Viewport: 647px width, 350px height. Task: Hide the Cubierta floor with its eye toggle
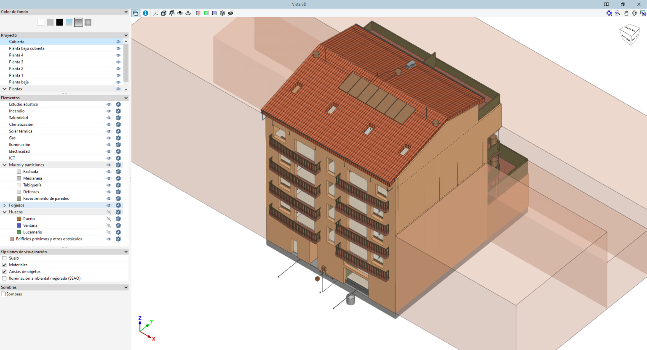click(x=118, y=42)
